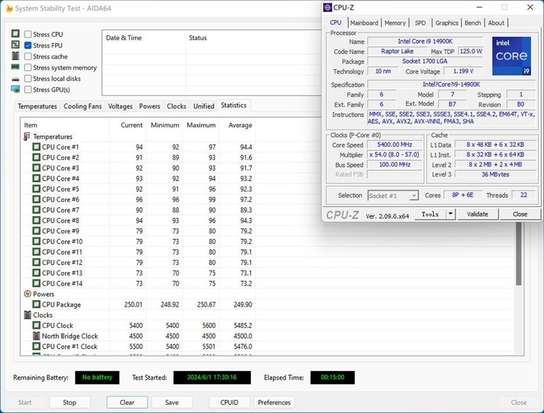Image resolution: width=544 pixels, height=413 pixels.
Task: Uncheck the Stress FPU checkbox
Action: (28, 46)
